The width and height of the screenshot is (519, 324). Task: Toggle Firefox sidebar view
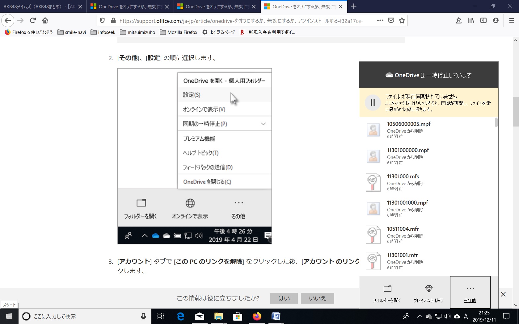pyautogui.click(x=483, y=21)
